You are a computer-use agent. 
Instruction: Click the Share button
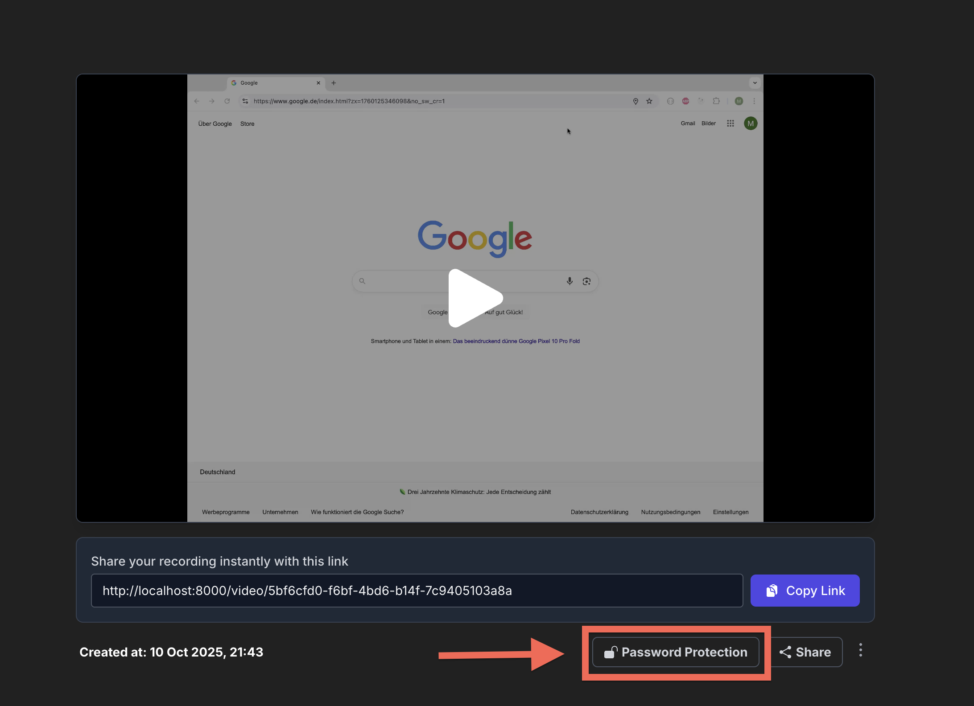805,652
